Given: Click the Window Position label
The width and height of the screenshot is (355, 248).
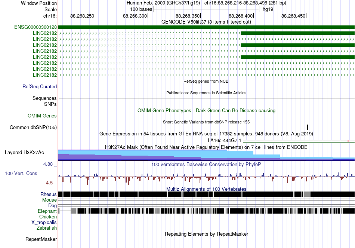Looking at the screenshot, I should click(x=39, y=3).
